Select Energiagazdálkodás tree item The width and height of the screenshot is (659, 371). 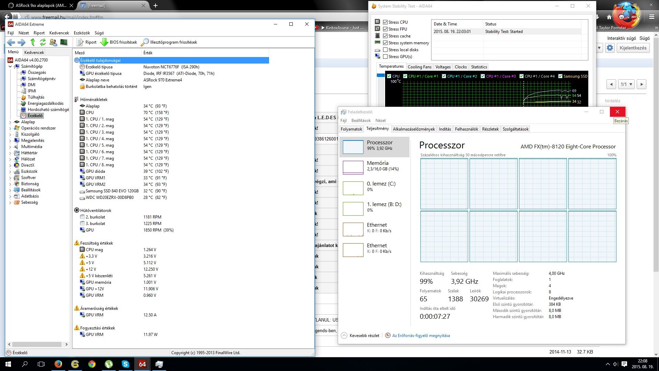(45, 103)
